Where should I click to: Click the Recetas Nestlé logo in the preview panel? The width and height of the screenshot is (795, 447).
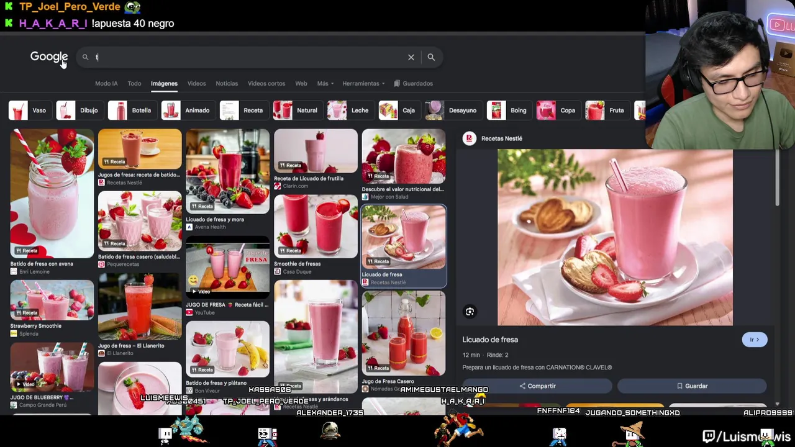470,138
